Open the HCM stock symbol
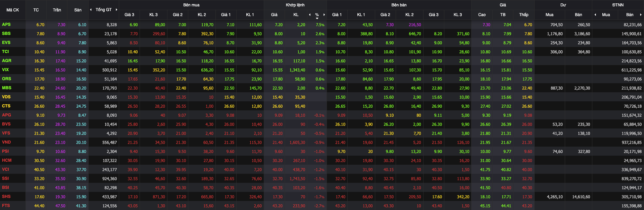644x210 pixels. 7,160
